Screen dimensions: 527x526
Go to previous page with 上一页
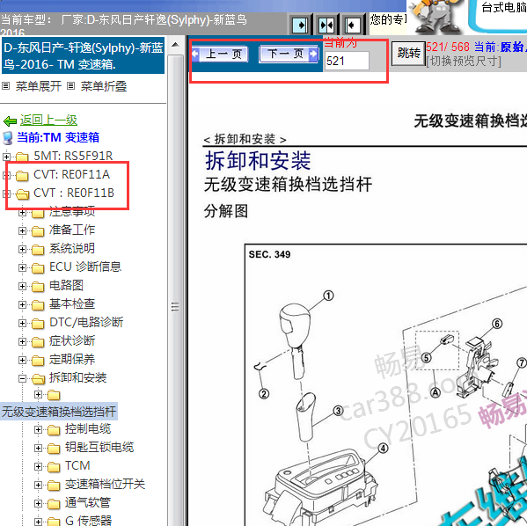[220, 55]
